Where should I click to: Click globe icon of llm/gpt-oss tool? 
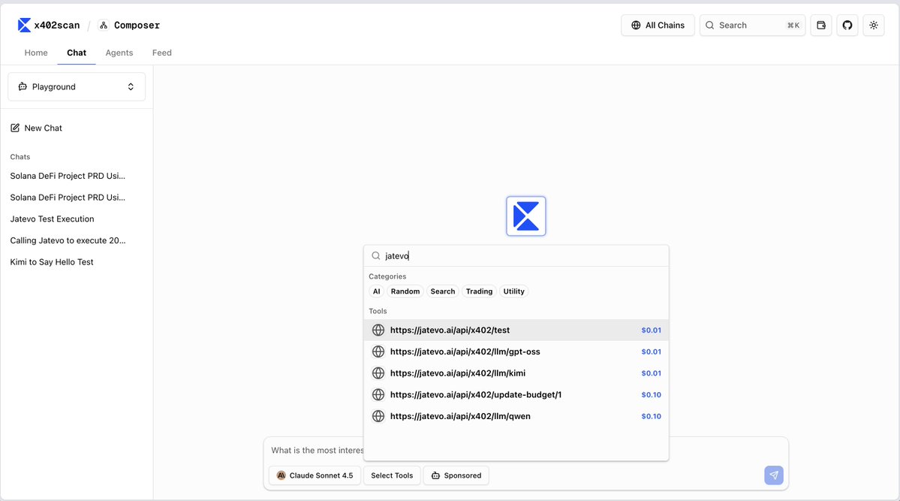point(378,352)
